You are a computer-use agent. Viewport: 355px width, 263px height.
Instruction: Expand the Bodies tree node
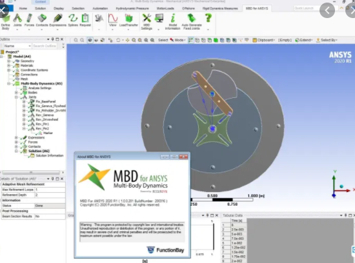click(16, 92)
